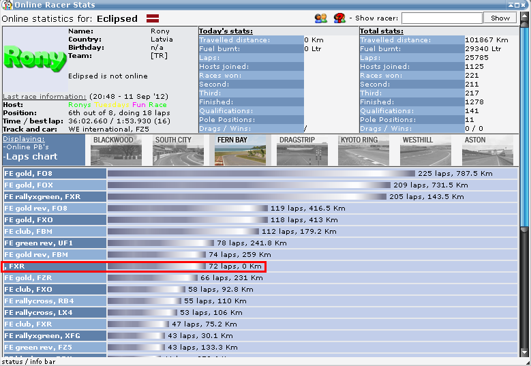Select the Blackwood track thumbnail
Screen dimensions: 531x366
[116, 151]
